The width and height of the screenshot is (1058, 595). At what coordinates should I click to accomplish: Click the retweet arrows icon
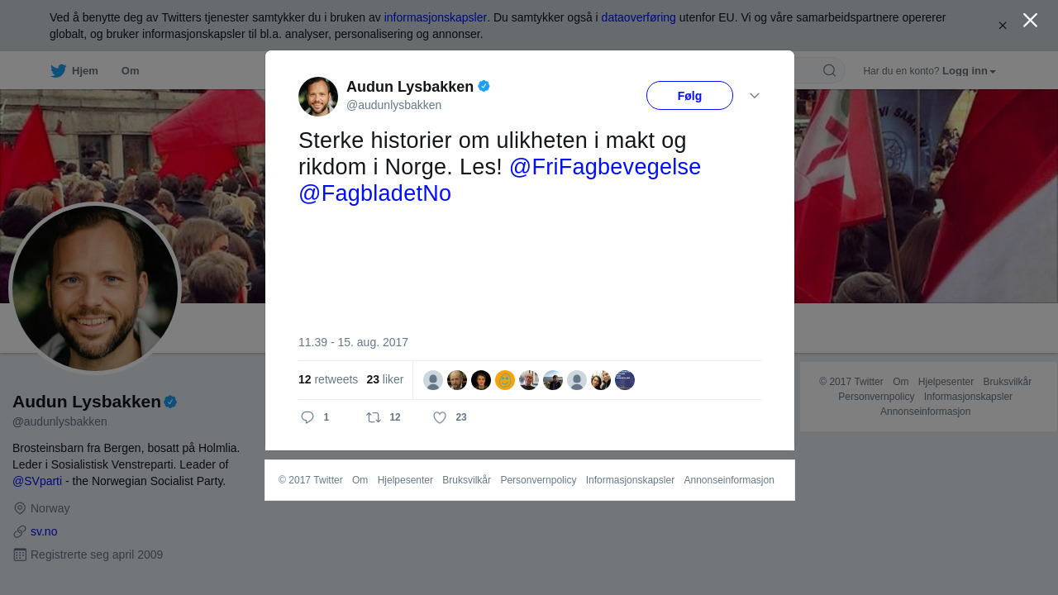[374, 417]
